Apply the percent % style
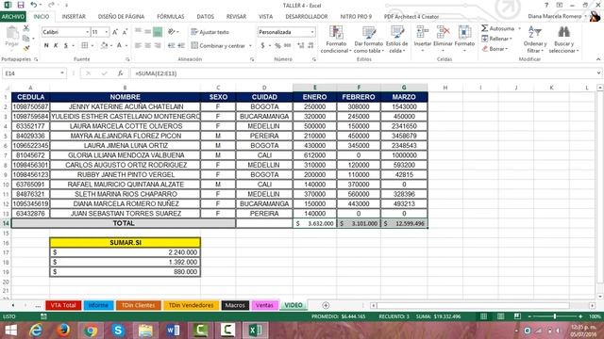Viewport: 604px width, 339px height. (277, 45)
